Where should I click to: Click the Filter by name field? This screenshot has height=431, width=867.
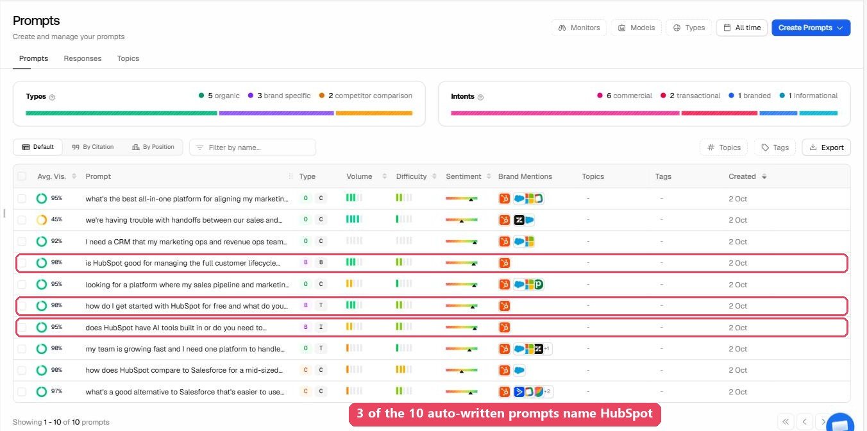click(x=253, y=148)
